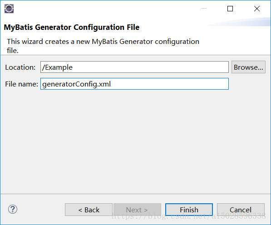
Task: Click the wizard description text
Action: coord(103,46)
